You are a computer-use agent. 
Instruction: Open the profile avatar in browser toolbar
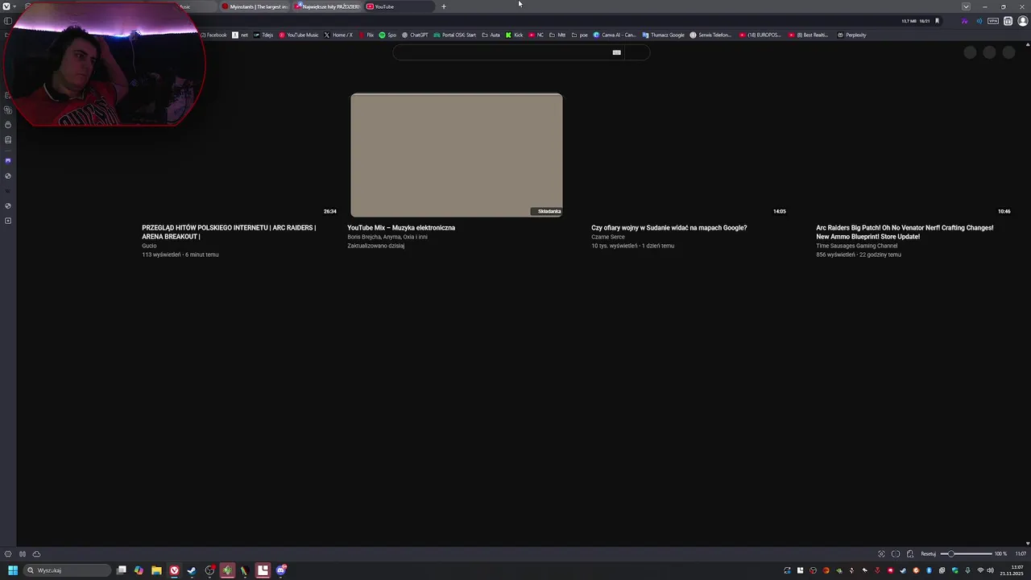pyautogui.click(x=1021, y=21)
